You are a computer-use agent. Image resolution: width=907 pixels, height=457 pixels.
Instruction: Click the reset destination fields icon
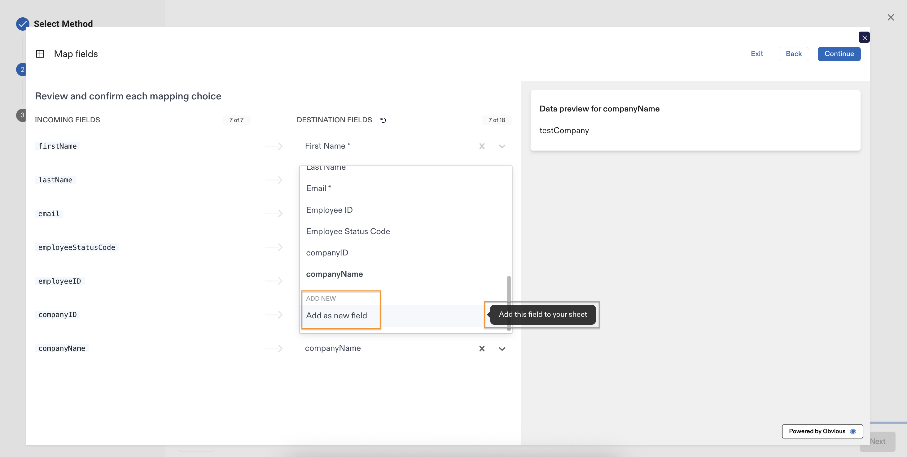(x=383, y=120)
